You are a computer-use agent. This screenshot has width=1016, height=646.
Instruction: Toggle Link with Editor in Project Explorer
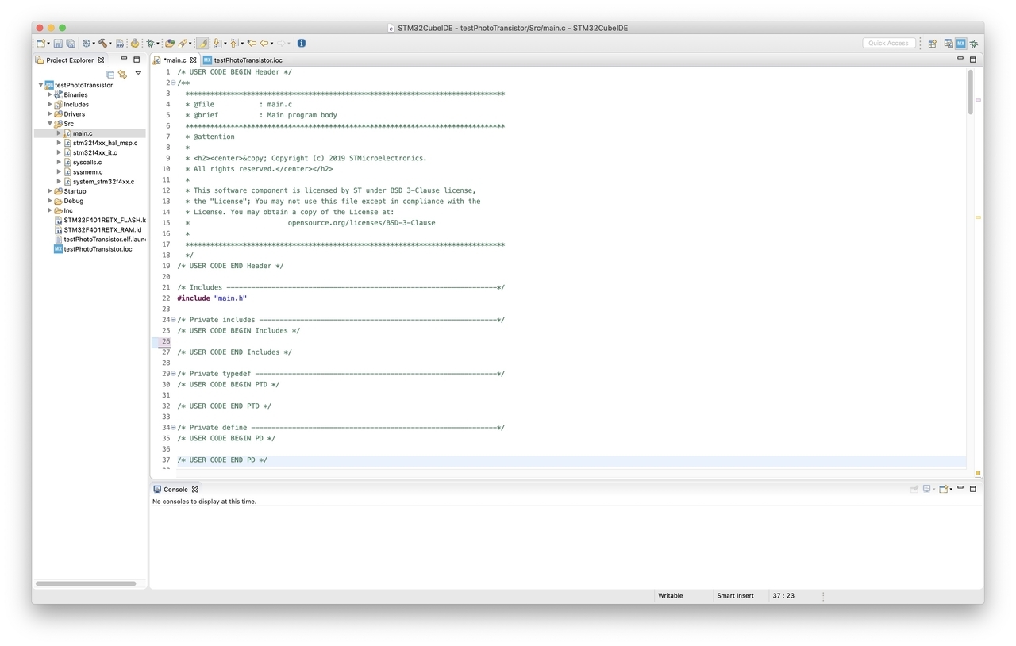coord(122,74)
